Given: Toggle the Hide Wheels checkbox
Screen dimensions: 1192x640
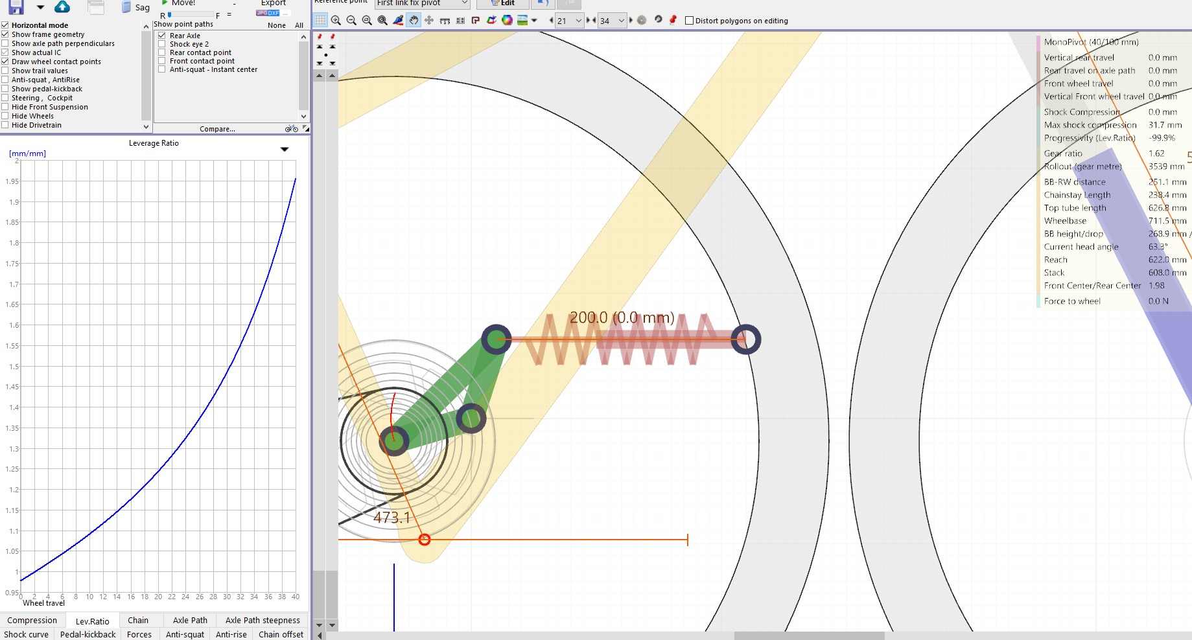Looking at the screenshot, I should [x=6, y=116].
